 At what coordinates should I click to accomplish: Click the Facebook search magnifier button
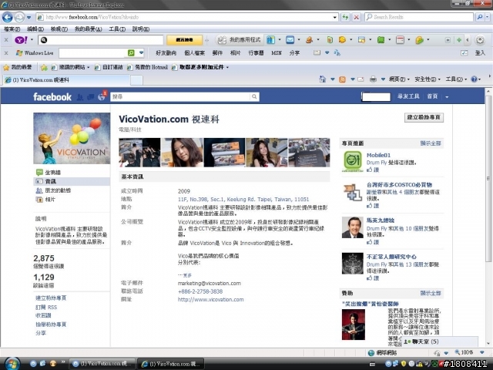254,97
